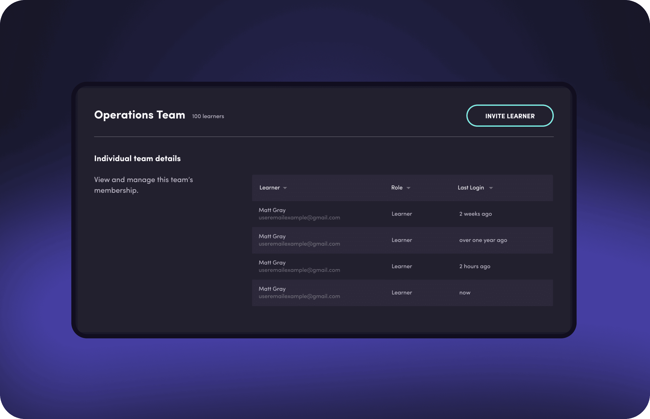Click email in the now row

[299, 296]
